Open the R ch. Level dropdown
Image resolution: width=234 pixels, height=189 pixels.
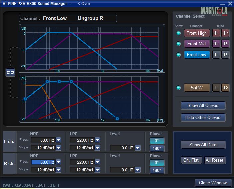138,170
